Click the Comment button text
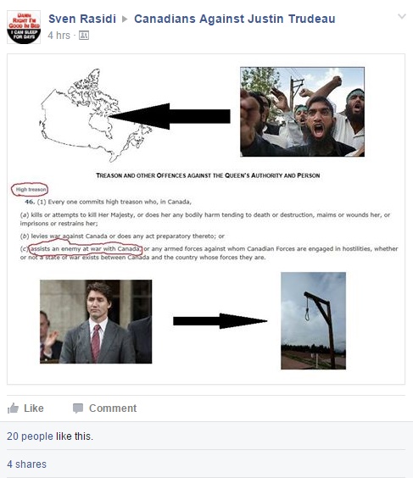 [x=113, y=409]
